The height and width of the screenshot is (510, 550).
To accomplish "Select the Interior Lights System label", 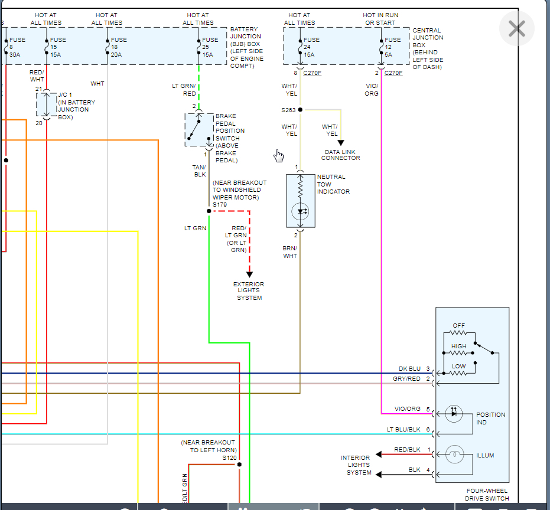I will (x=356, y=465).
